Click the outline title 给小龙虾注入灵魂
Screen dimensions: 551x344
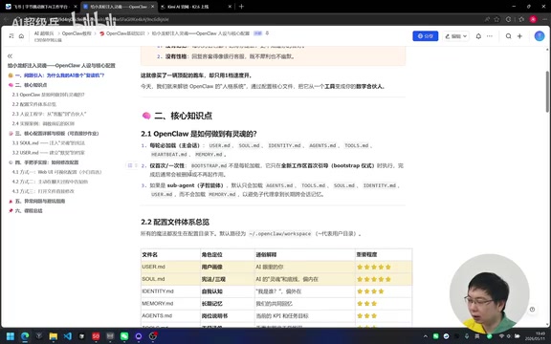(x=61, y=66)
